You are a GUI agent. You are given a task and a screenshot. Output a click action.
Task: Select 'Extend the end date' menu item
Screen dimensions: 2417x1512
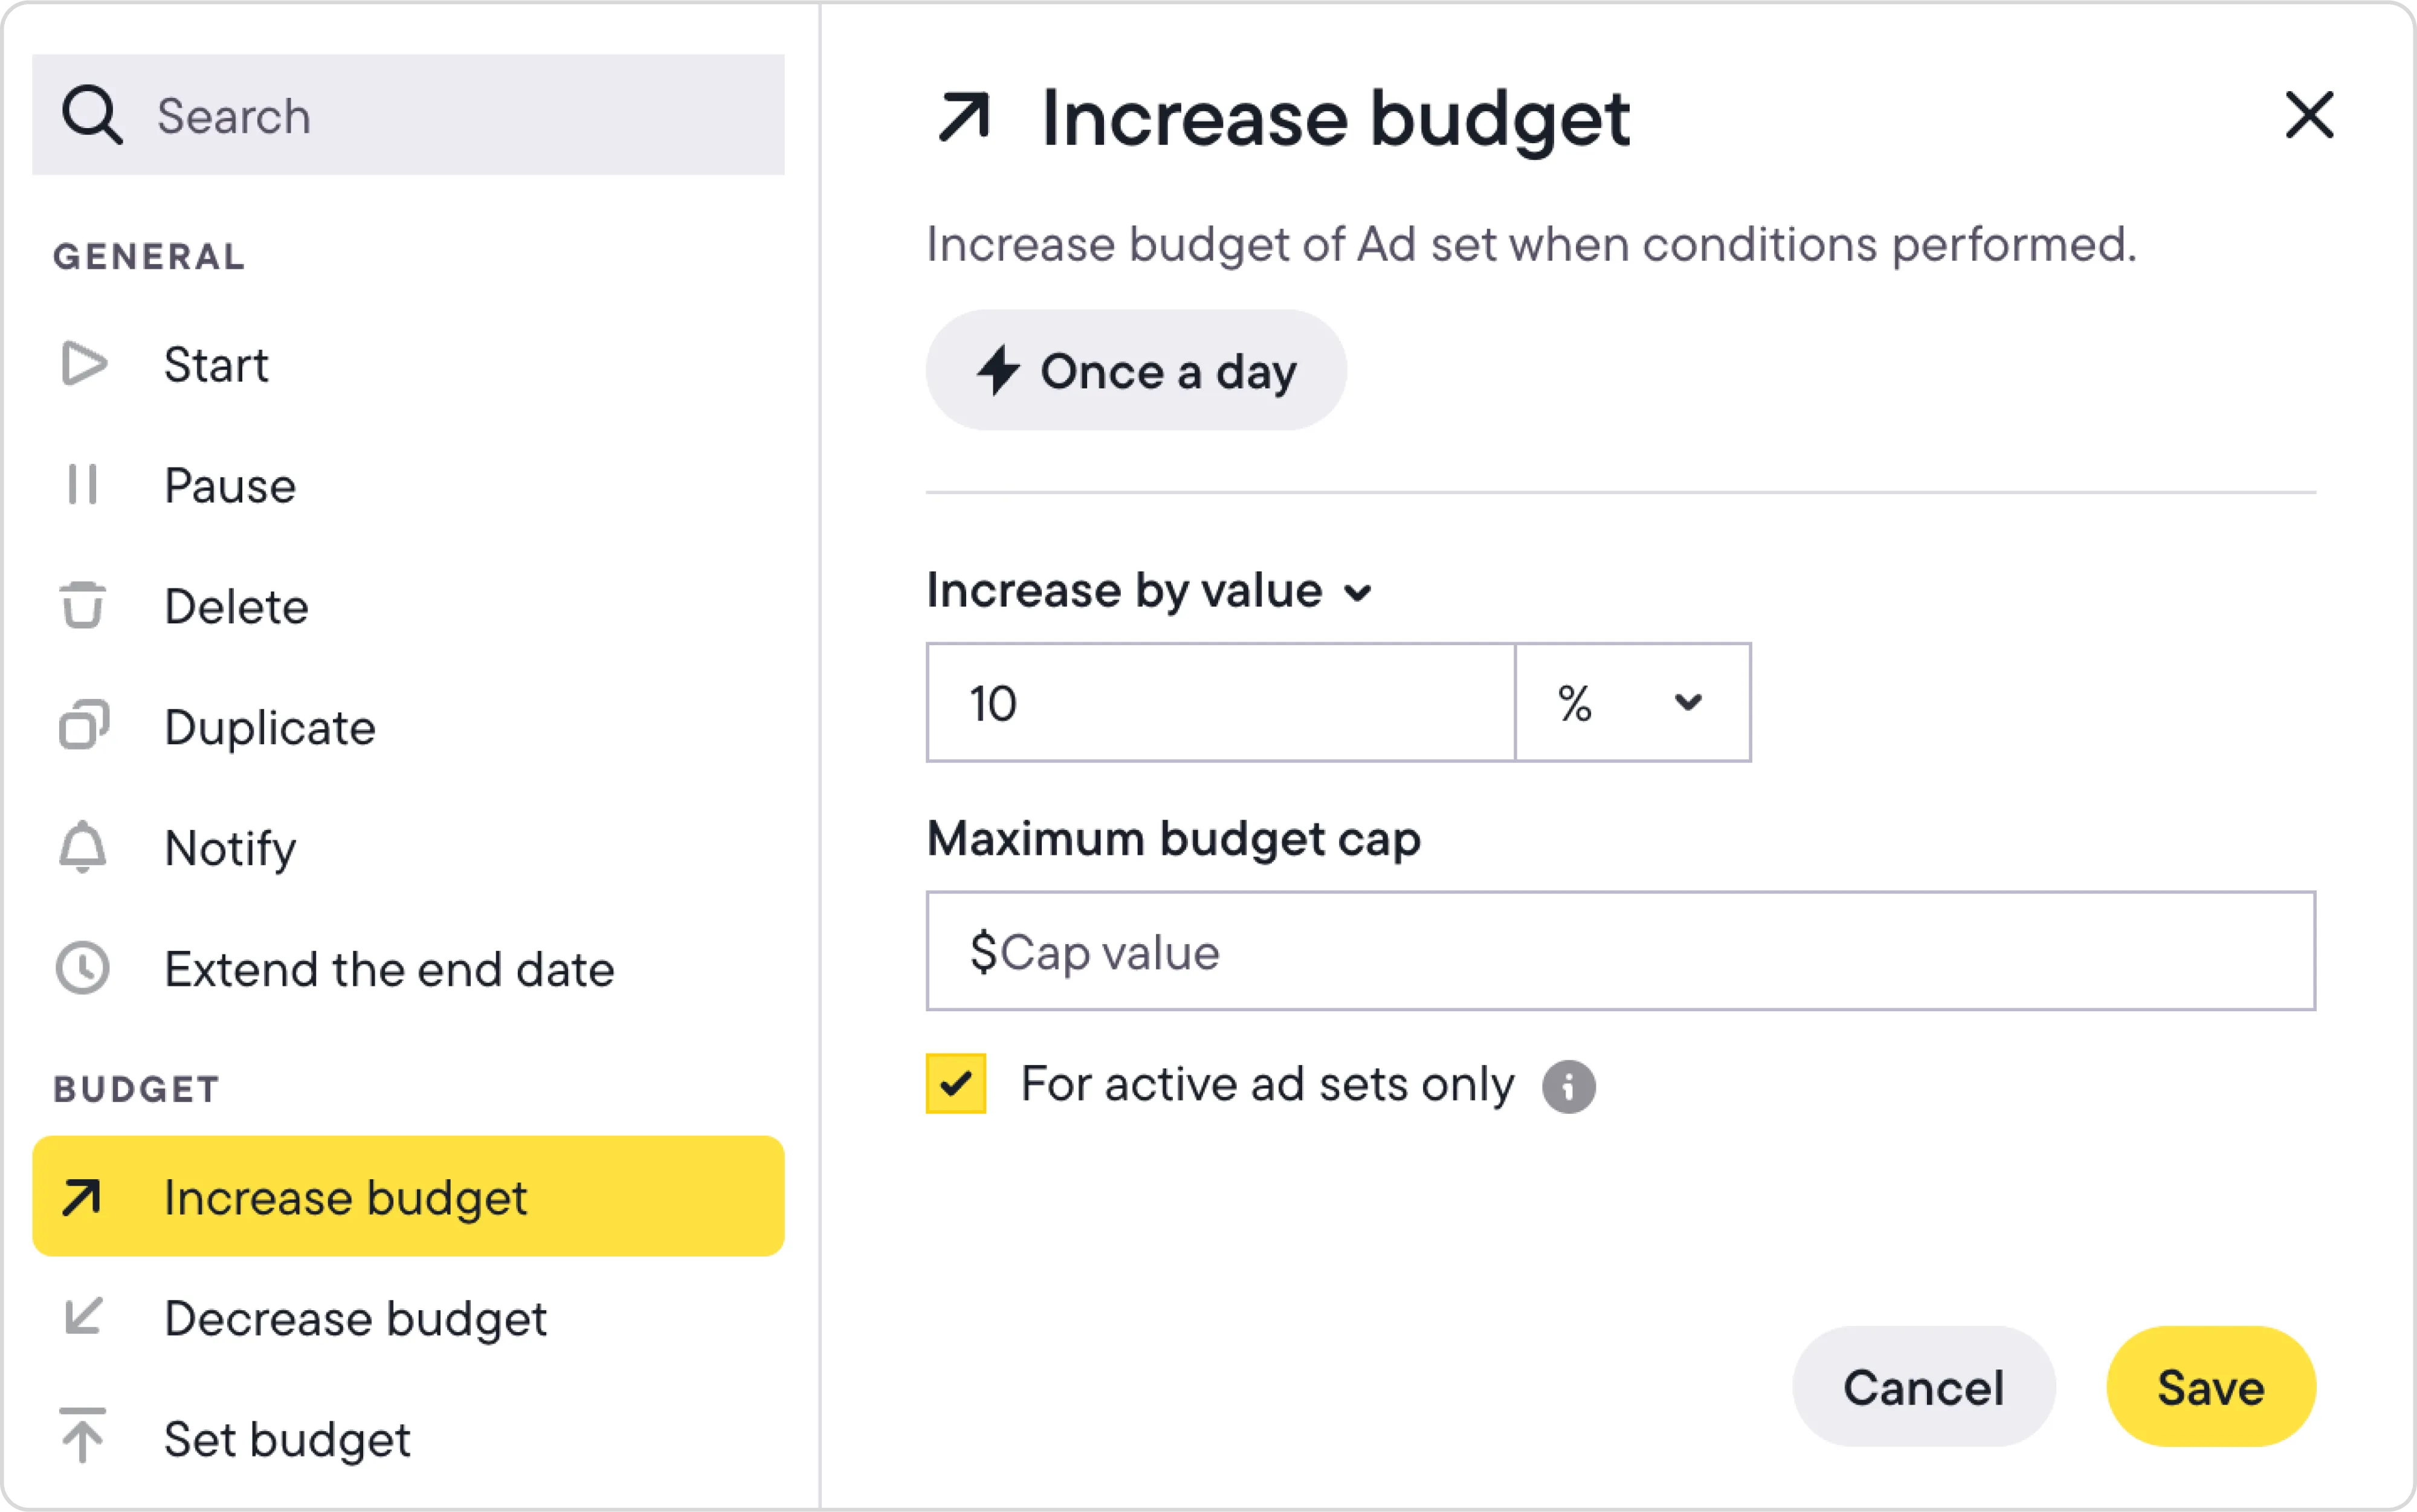pyautogui.click(x=389, y=969)
